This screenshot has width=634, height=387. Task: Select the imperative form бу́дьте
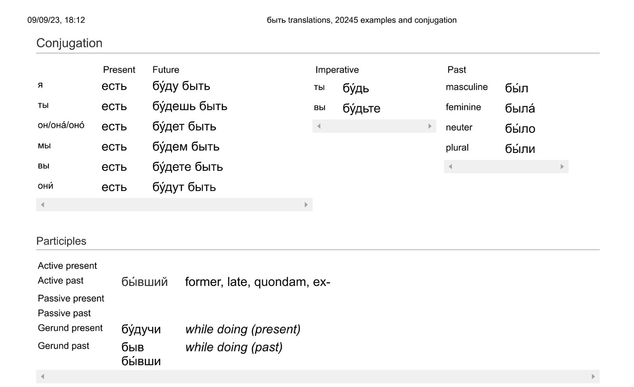[x=362, y=109]
